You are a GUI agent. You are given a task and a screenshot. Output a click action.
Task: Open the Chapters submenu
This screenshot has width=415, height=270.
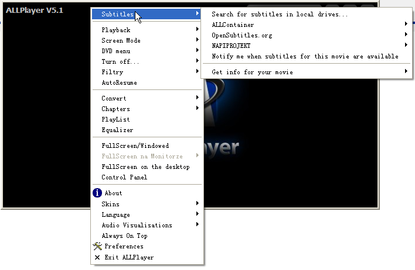tap(147, 109)
